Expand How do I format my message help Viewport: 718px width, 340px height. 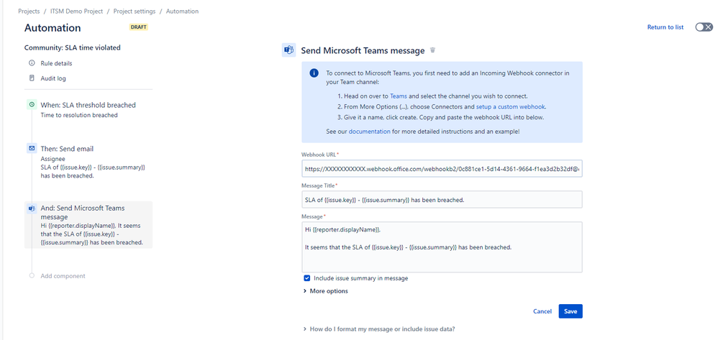tap(378, 329)
